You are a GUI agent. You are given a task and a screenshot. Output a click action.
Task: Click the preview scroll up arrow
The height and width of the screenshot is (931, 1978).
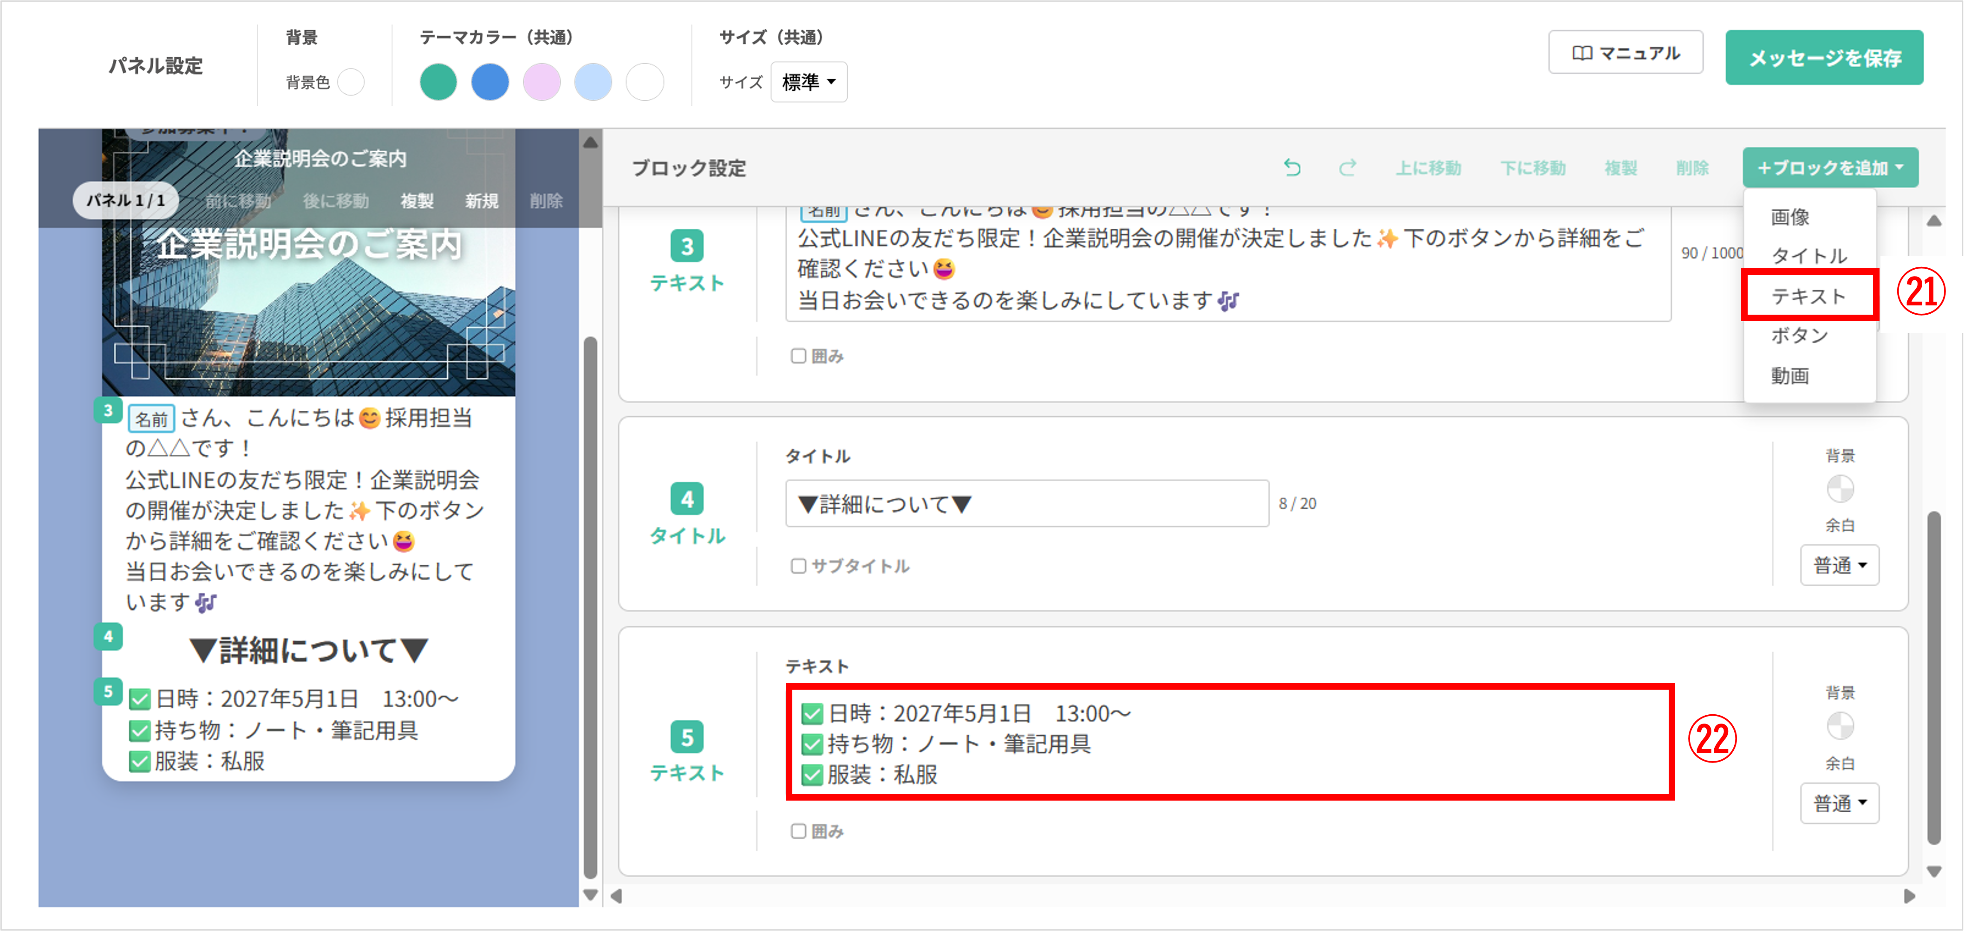(590, 143)
